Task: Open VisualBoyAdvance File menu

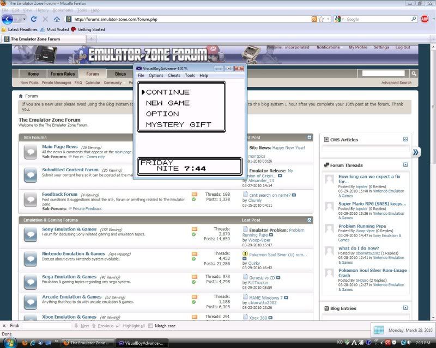Action: point(141,76)
